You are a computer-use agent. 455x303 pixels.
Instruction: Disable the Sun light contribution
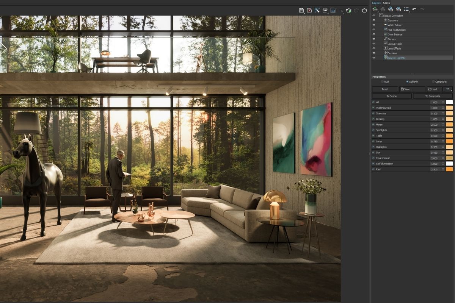pos(373,153)
